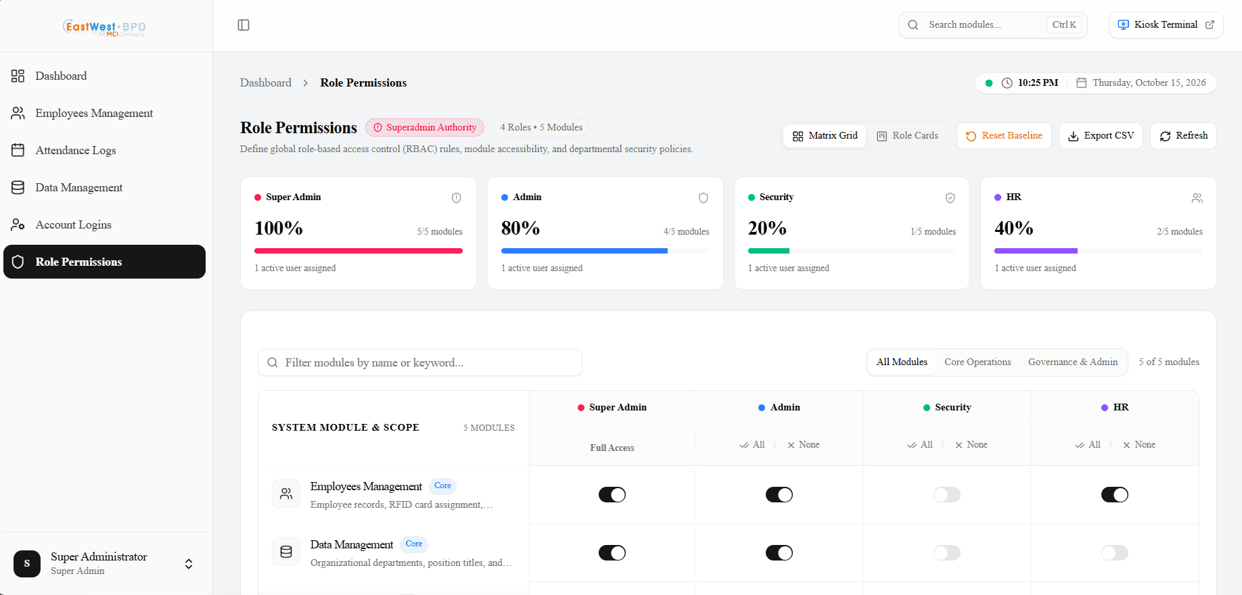Click the shield icon on Admin card

click(x=704, y=197)
